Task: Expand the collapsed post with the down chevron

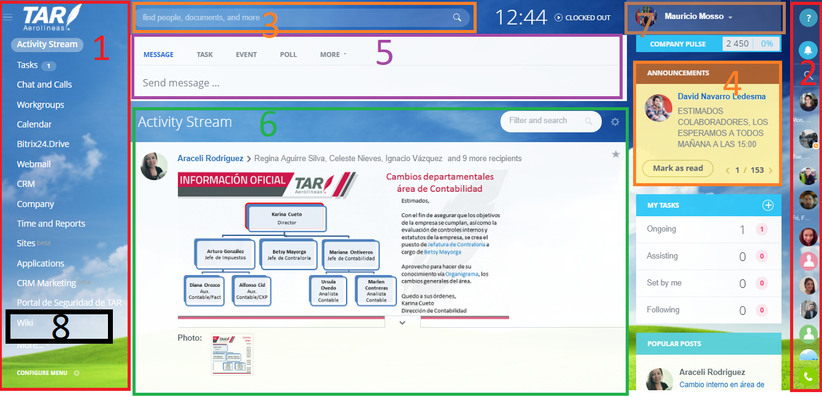Action: pos(402,322)
